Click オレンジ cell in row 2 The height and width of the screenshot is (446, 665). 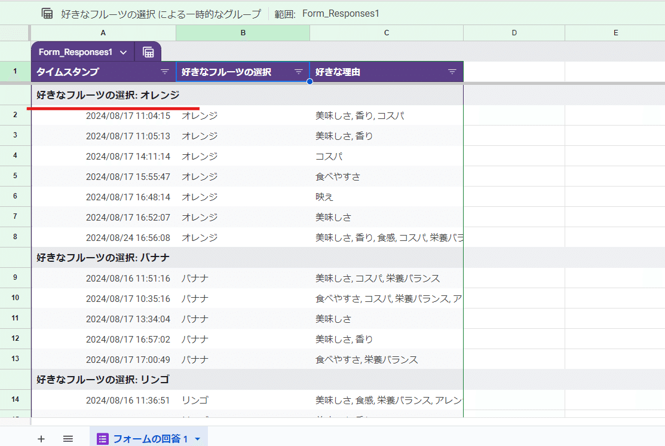pyautogui.click(x=243, y=115)
